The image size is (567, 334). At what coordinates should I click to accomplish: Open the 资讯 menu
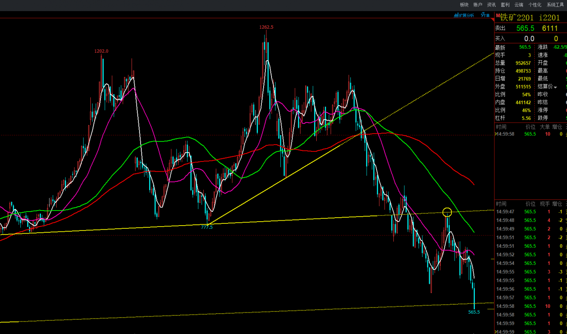(491, 5)
